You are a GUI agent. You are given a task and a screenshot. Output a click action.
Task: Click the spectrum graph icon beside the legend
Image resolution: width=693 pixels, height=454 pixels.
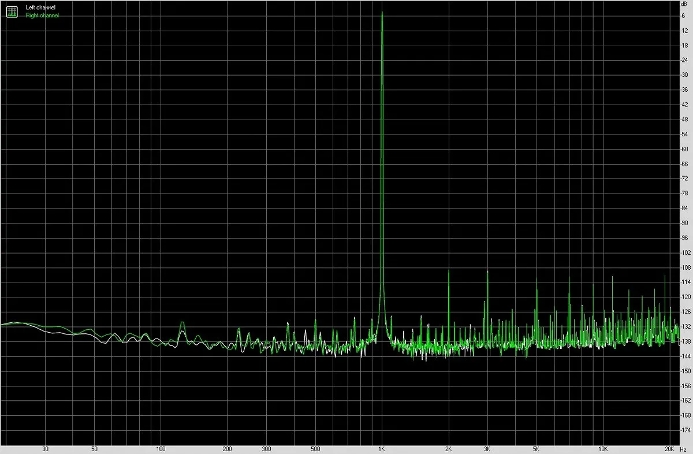tap(12, 11)
